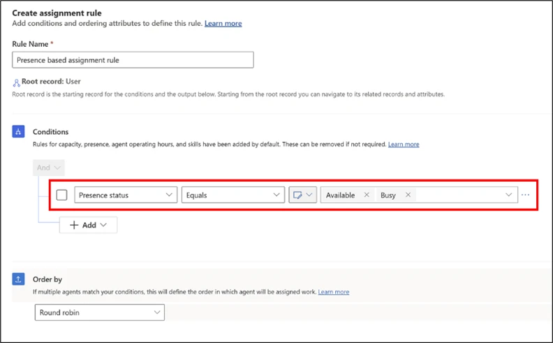The image size is (553, 343).
Task: Open the condition row more options ellipsis
Action: 526,196
